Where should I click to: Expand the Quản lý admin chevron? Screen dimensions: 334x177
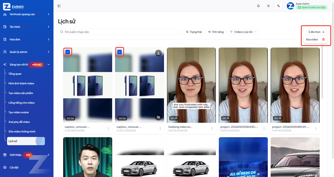pyautogui.click(x=49, y=52)
